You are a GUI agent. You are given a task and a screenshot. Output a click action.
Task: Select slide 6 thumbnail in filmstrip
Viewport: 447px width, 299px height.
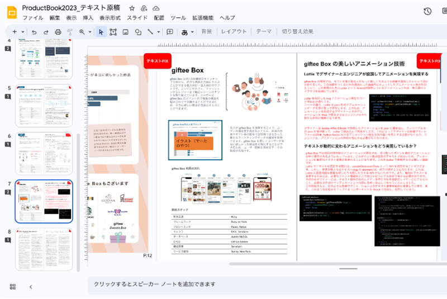tap(44, 153)
